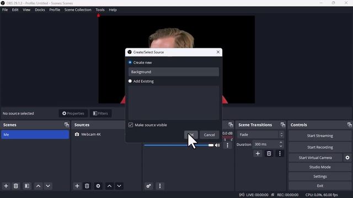Image resolution: width=353 pixels, height=198 pixels.
Task: Open the Scene Collection menu
Action: click(x=78, y=10)
